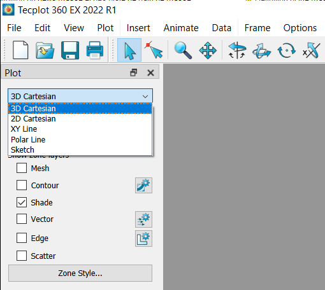Choose Sketch plot type

(80, 149)
